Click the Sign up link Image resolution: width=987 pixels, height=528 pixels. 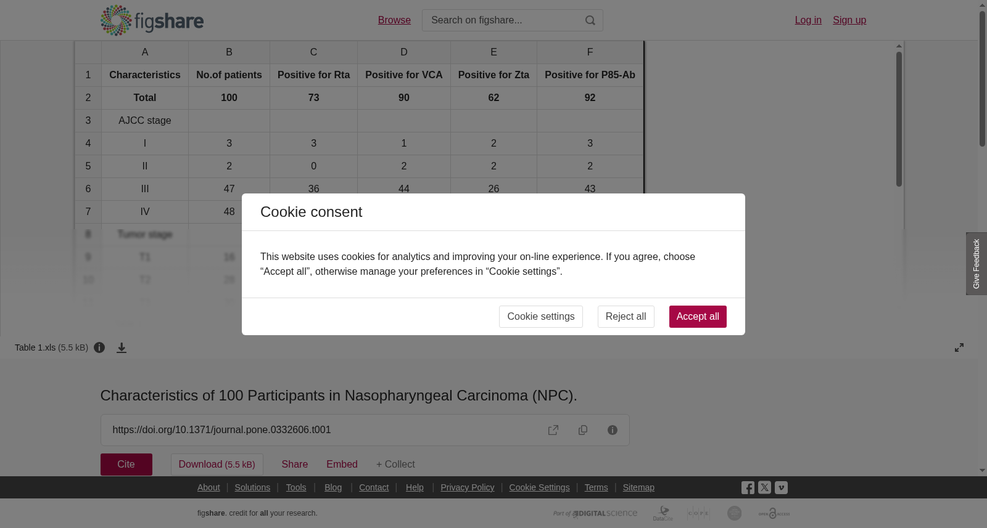849,20
